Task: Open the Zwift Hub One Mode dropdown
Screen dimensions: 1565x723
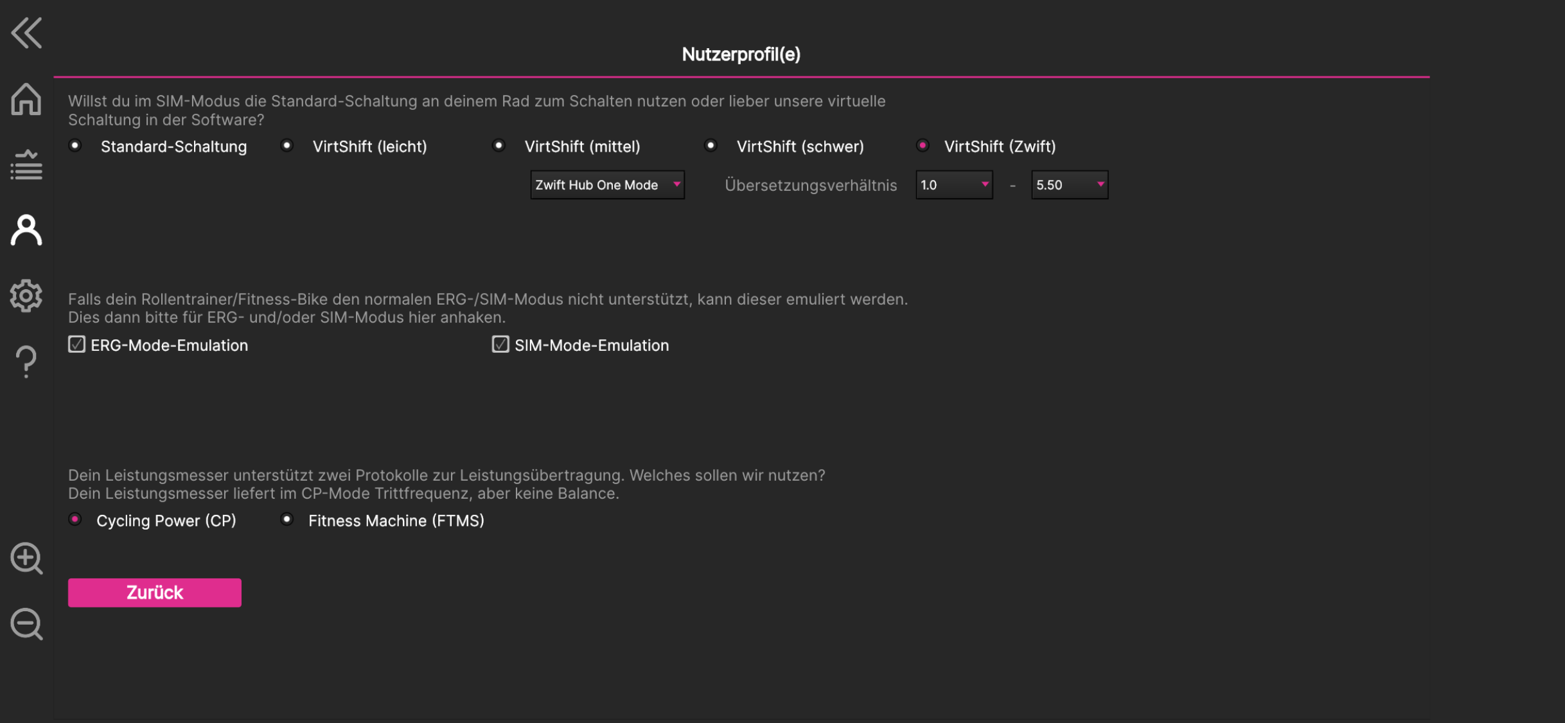Action: [607, 185]
